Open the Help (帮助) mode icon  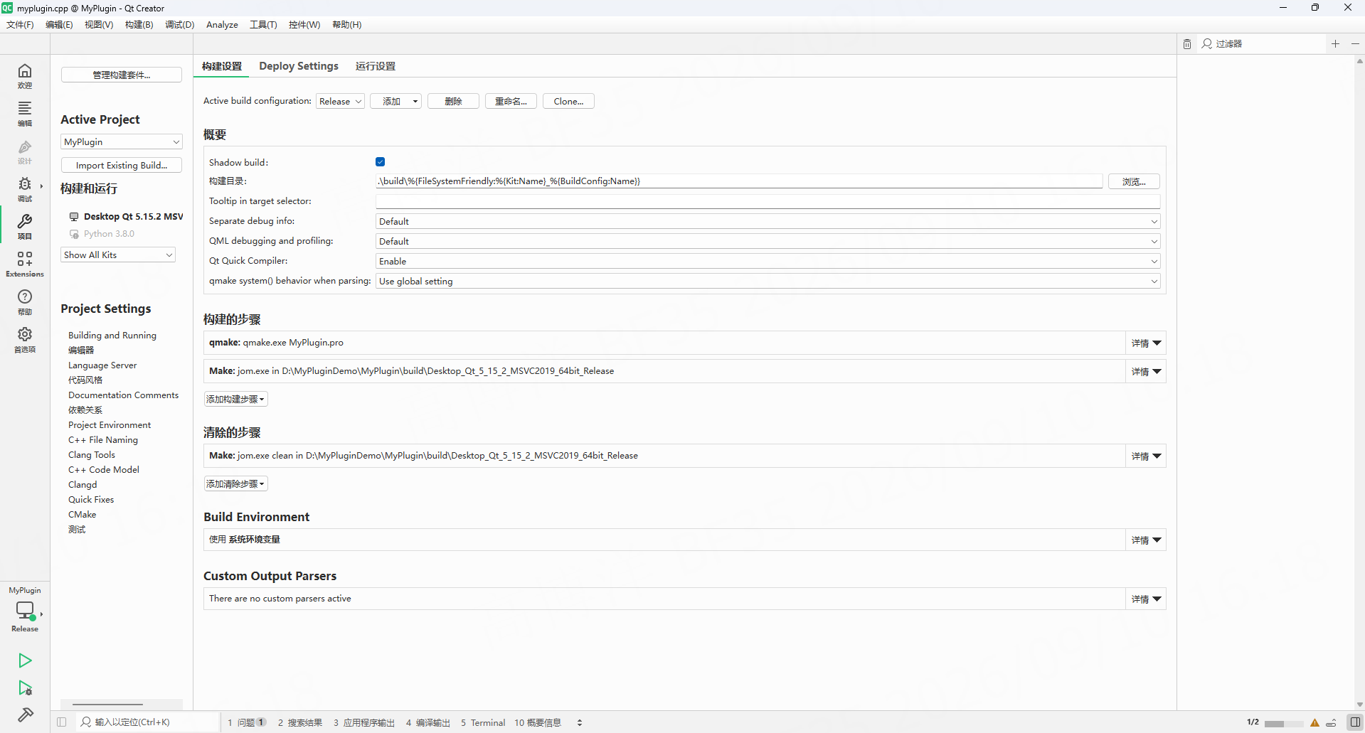(25, 302)
